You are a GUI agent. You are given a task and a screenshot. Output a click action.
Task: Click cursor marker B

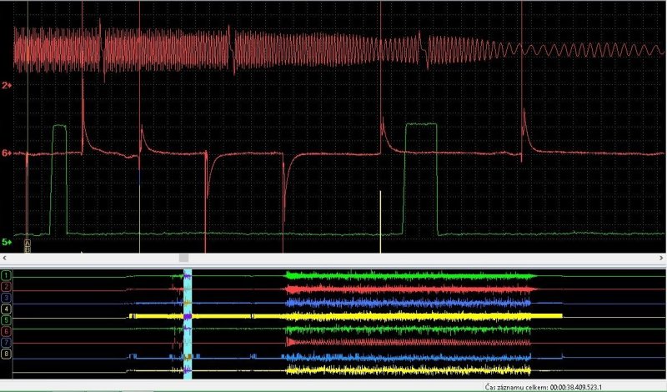click(28, 249)
